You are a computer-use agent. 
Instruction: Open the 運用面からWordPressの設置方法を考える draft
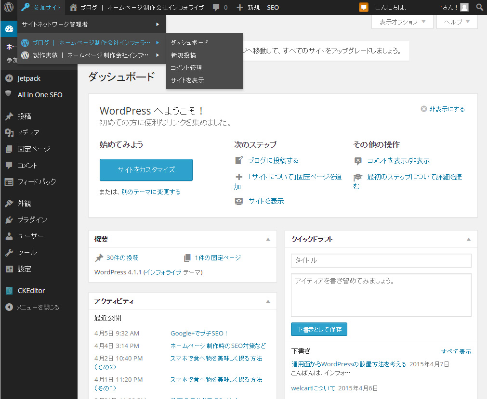click(349, 364)
